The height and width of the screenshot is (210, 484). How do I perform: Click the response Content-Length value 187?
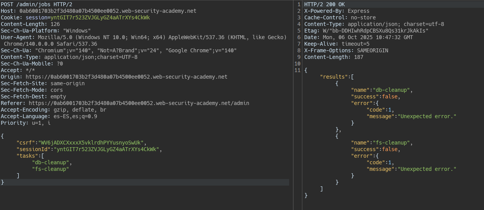(359, 57)
